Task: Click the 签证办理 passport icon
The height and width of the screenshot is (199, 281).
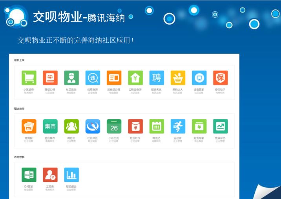Action: [x=50, y=78]
